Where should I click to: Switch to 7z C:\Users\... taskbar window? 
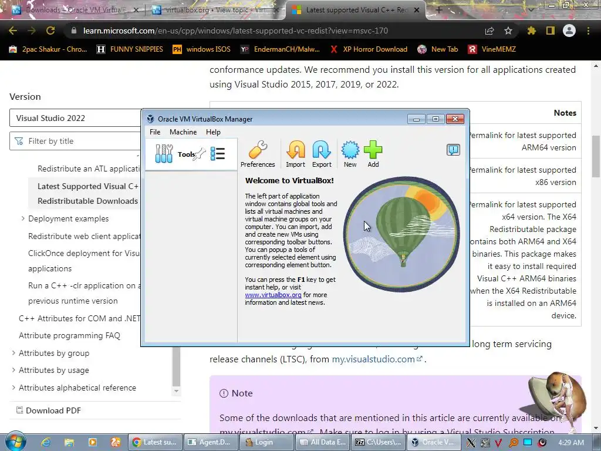pyautogui.click(x=379, y=442)
